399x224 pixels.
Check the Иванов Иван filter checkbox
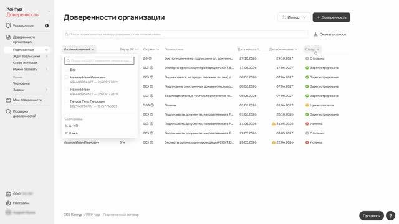pos(67,90)
